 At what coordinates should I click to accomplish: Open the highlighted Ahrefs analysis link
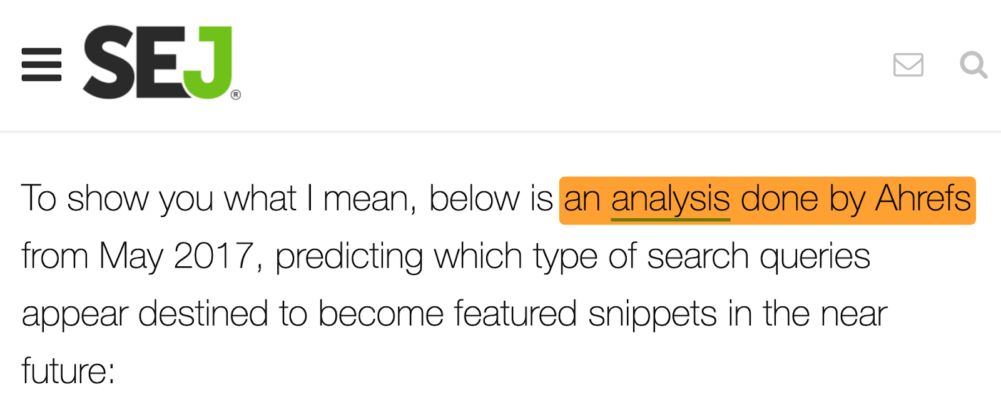(767, 200)
